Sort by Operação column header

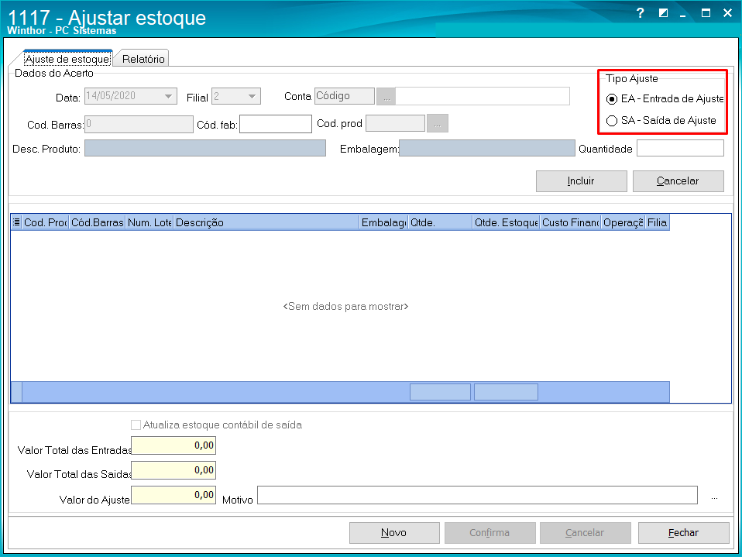point(623,222)
